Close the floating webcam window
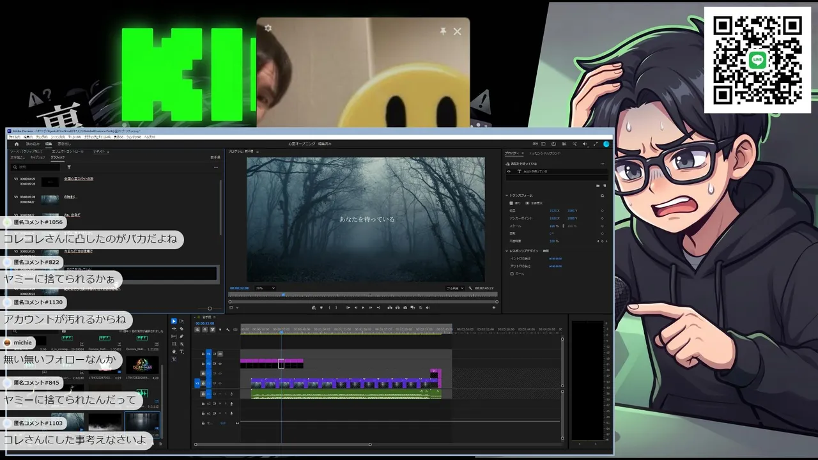Image resolution: width=818 pixels, height=460 pixels. click(x=457, y=31)
